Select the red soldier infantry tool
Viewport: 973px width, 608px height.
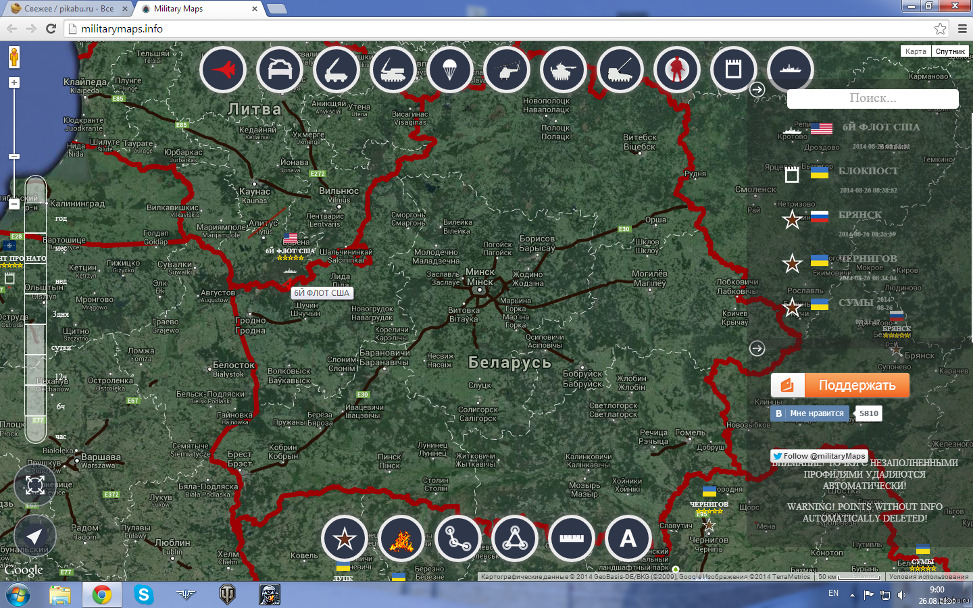[677, 70]
